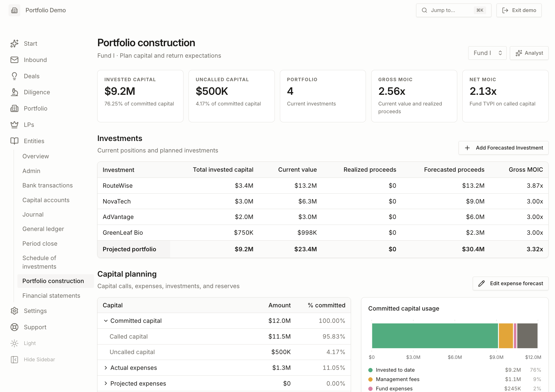Click the Support lifebuoy icon
The height and width of the screenshot is (392, 555).
pyautogui.click(x=14, y=327)
